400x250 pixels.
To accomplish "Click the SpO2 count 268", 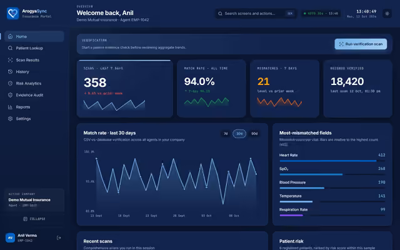I will 382,169.
